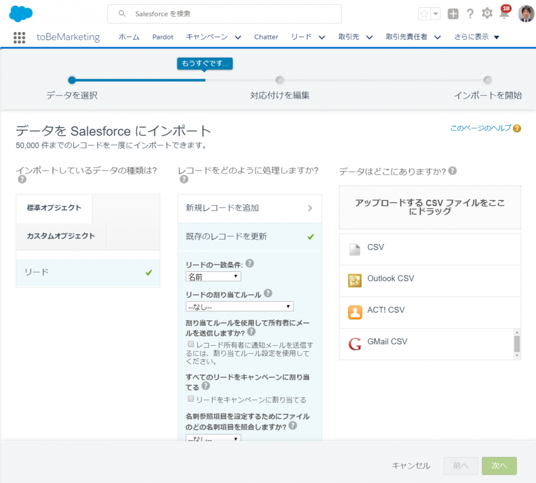Open the リードの一致条件 dropdown showing 名前
This screenshot has width=536, height=483.
pos(213,277)
